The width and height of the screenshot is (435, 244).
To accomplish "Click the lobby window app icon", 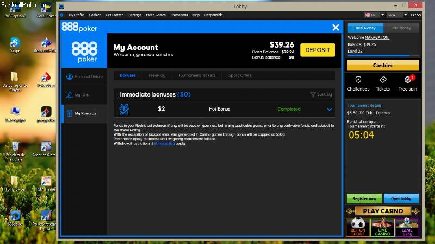I will click(61, 6).
